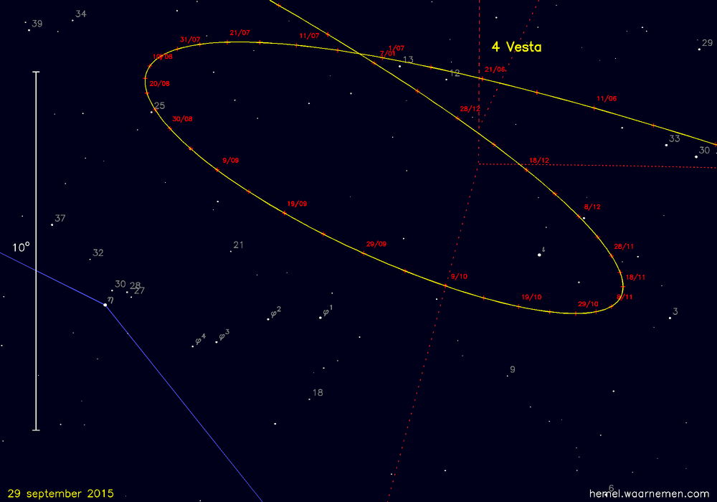The width and height of the screenshot is (717, 502).
Task: Click the 29 september 2015 date text
Action: (57, 494)
